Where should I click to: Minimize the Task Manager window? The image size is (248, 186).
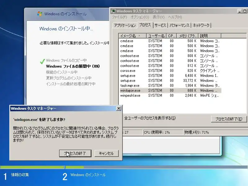[240, 11]
